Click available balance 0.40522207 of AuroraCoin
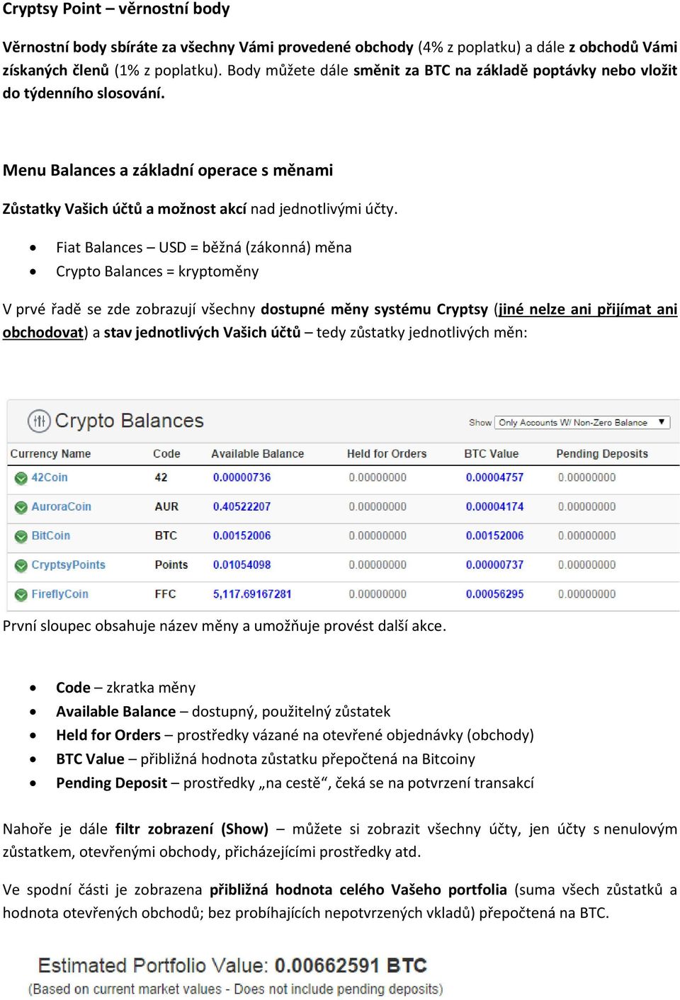Viewport: 680px width, 1000px height. [242, 506]
